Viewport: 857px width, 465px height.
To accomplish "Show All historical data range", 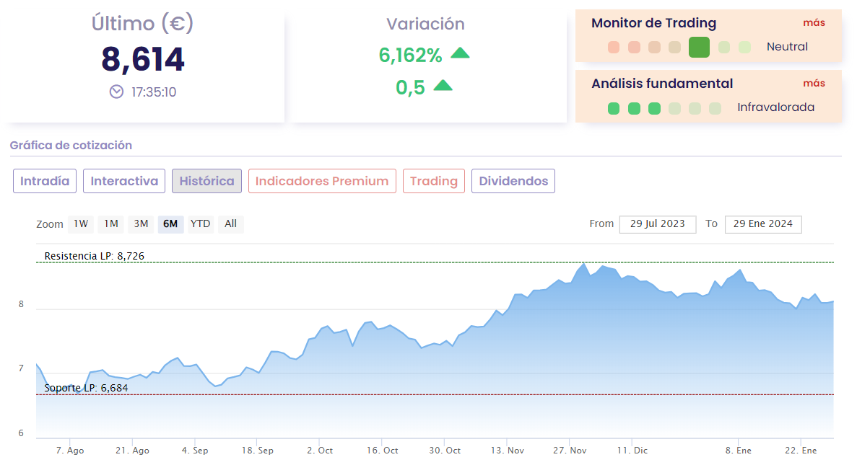I will 230,223.
